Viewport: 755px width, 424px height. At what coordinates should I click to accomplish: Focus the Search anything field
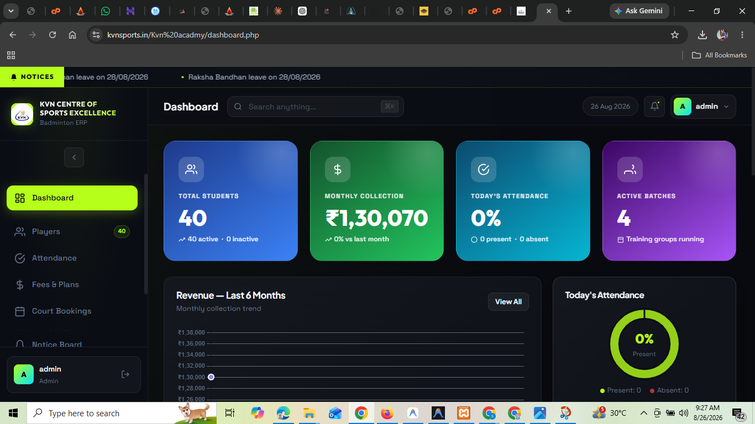pyautogui.click(x=315, y=107)
